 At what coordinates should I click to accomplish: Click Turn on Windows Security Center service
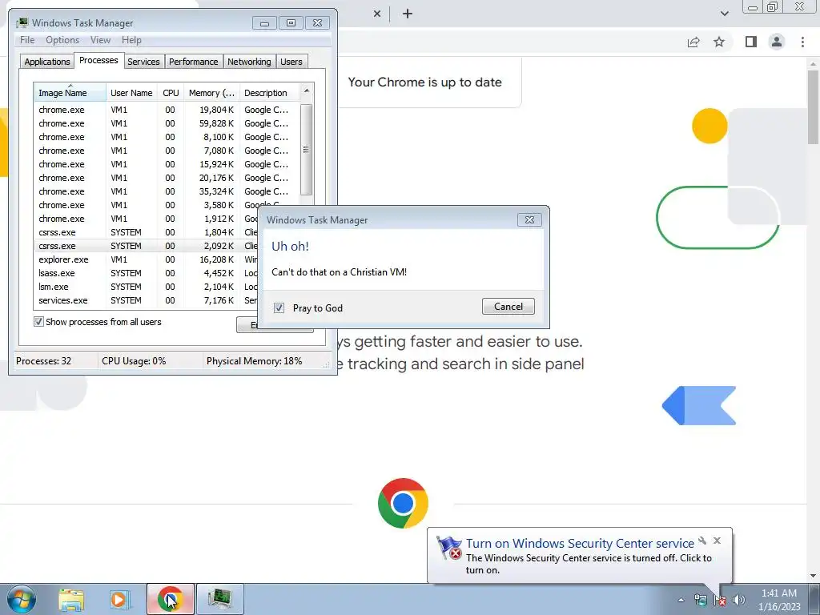coord(580,544)
